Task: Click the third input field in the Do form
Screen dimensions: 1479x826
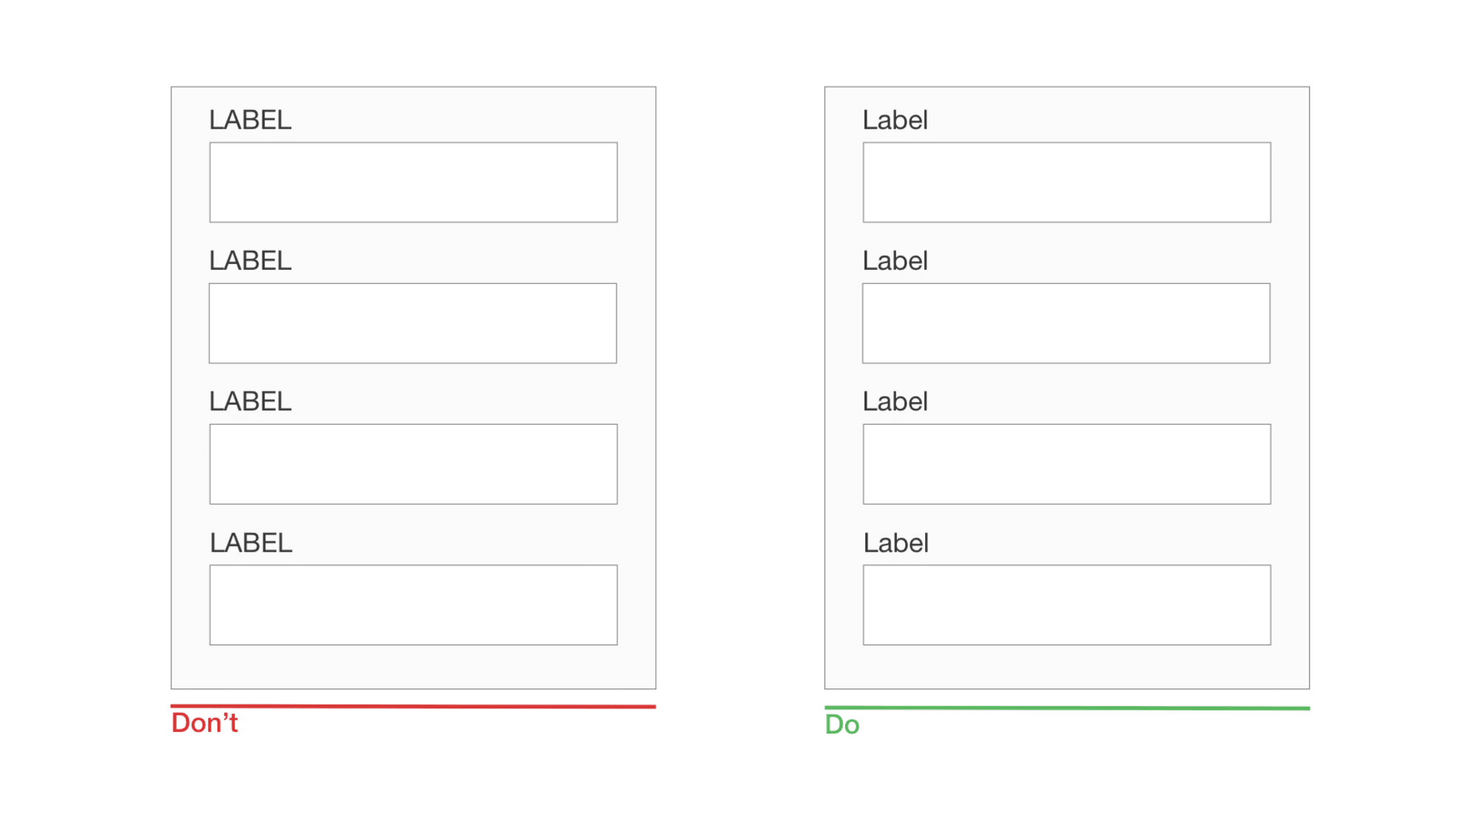Action: click(x=1067, y=464)
